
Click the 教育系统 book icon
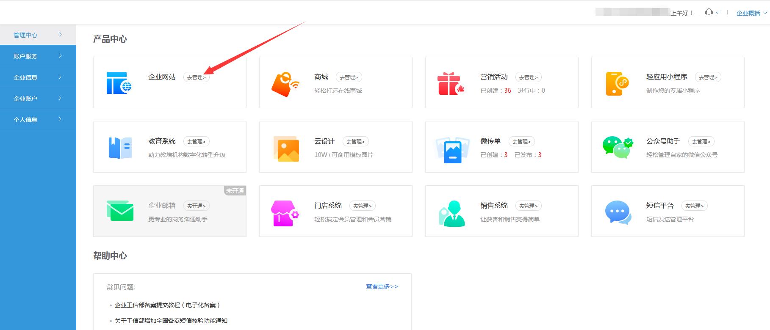coord(120,148)
